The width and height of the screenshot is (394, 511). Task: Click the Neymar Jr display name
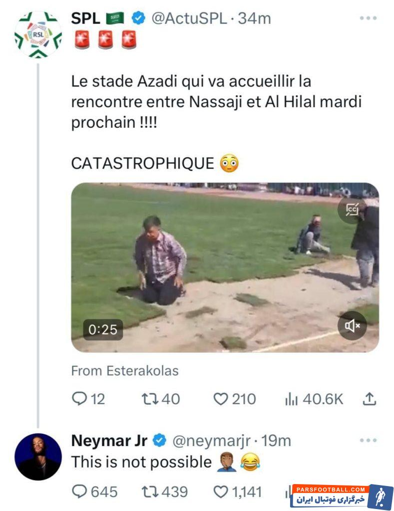click(109, 441)
